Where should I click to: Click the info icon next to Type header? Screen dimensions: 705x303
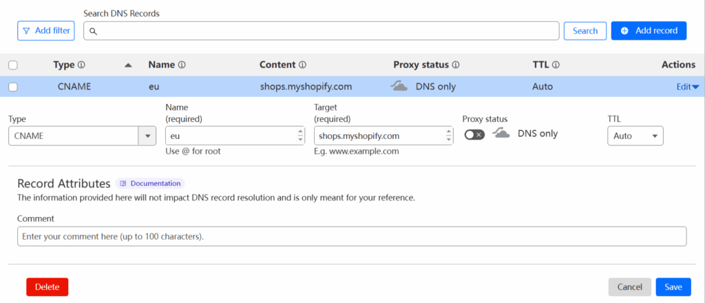click(81, 65)
